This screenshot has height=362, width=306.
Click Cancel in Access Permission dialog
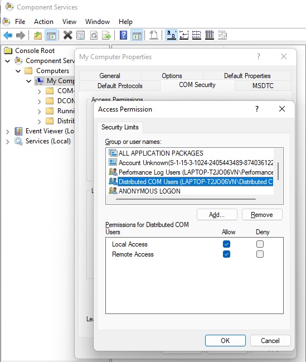[270, 341]
